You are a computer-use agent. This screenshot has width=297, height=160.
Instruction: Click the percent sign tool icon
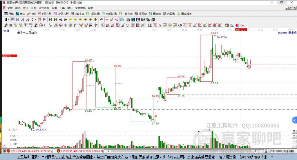pyautogui.click(x=160, y=25)
